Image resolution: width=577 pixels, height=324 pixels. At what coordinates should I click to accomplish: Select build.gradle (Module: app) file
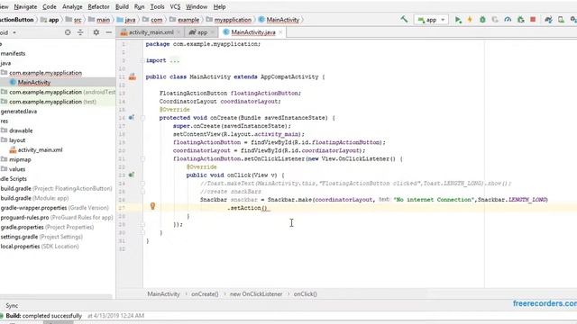pyautogui.click(x=34, y=198)
